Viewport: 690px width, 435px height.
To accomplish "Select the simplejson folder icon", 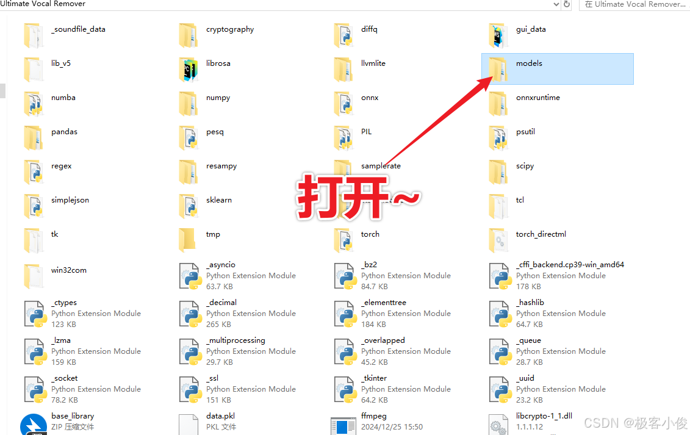I will 34,206.
